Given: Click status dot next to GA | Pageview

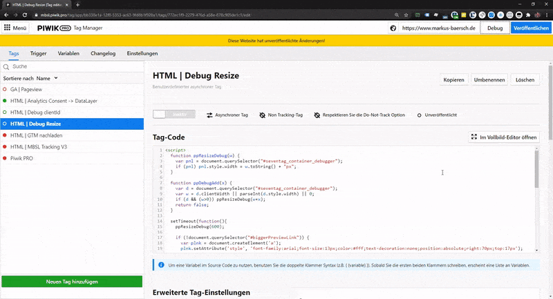Looking at the screenshot, I should (5, 90).
